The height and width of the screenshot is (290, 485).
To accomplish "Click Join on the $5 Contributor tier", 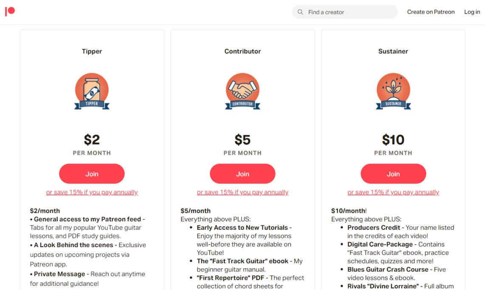I will 242,174.
